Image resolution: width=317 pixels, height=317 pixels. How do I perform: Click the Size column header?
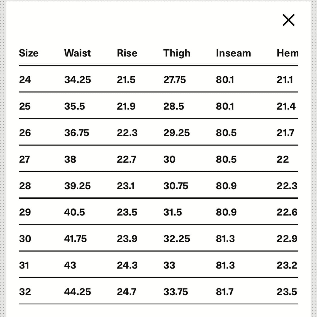coord(29,53)
